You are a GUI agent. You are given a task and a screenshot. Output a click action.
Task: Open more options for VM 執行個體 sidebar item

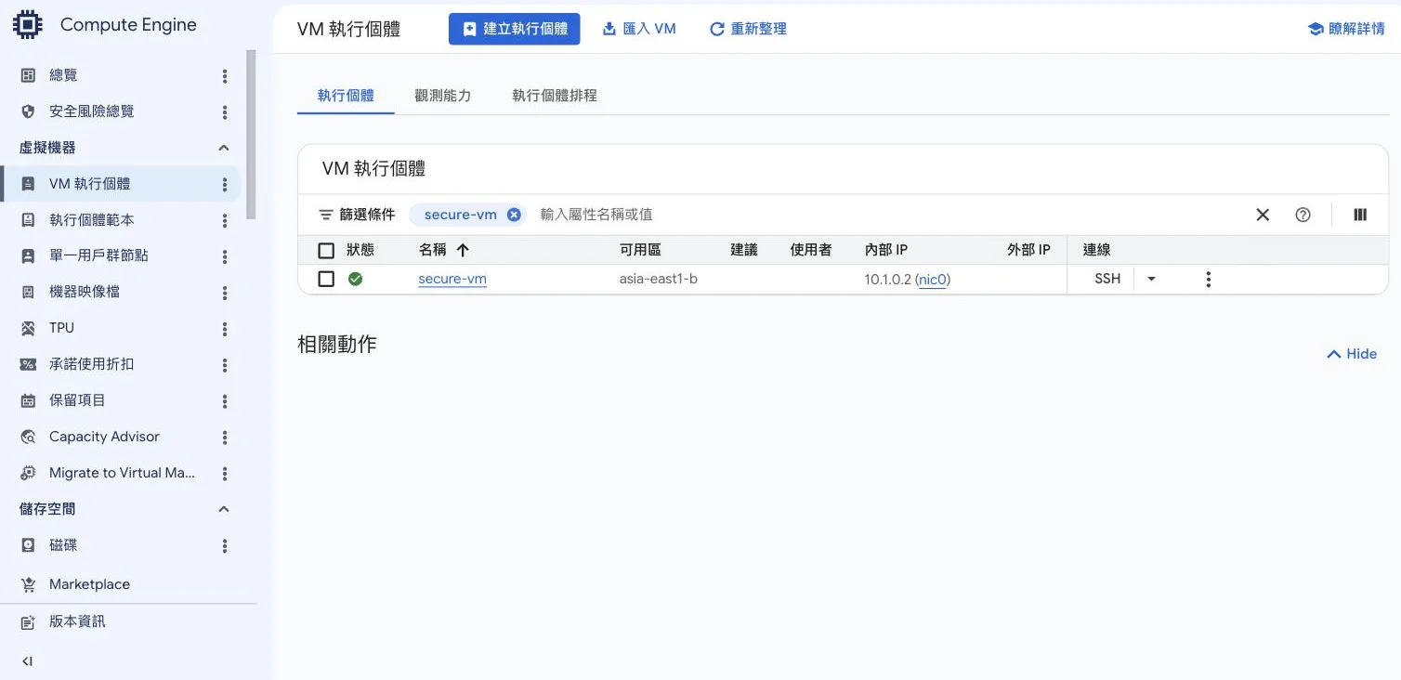point(225,185)
